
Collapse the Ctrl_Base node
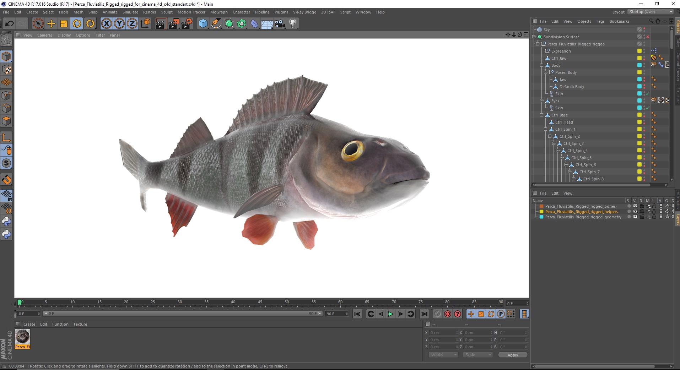point(542,115)
